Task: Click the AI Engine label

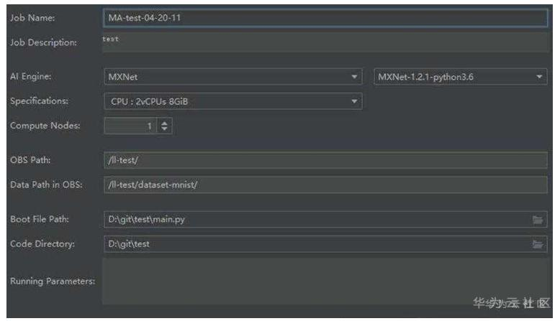Action: point(31,76)
